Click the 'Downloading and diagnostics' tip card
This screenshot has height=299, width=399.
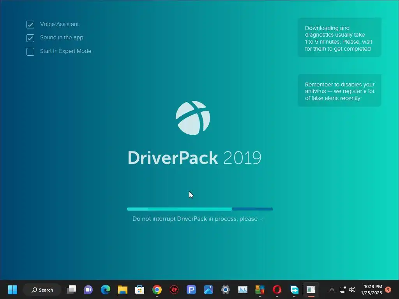[x=339, y=37]
